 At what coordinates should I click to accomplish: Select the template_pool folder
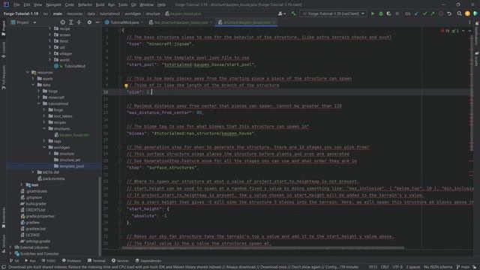72,166
